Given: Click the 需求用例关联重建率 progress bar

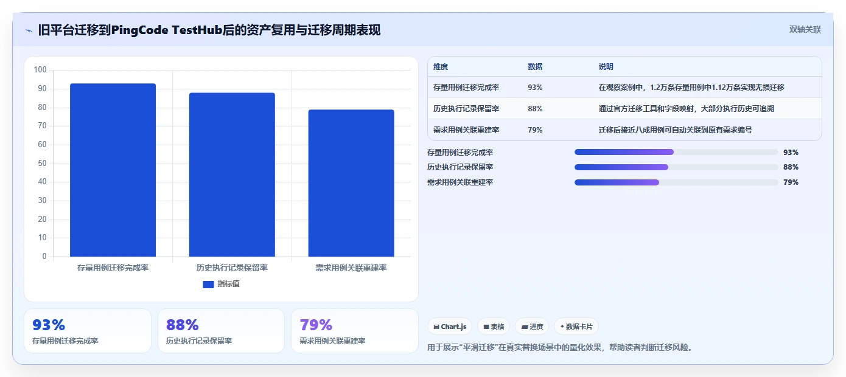Looking at the screenshot, I should click(676, 182).
